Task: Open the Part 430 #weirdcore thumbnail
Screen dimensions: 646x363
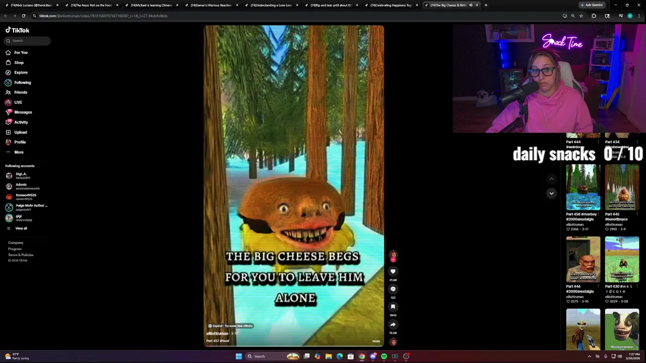Action: (x=622, y=259)
